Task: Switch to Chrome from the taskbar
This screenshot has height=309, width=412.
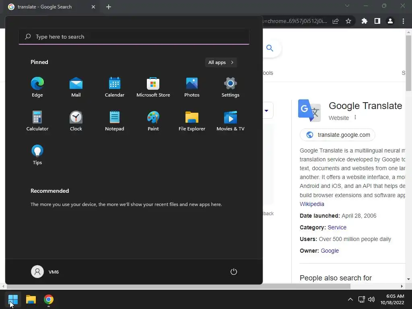Action: (49, 299)
